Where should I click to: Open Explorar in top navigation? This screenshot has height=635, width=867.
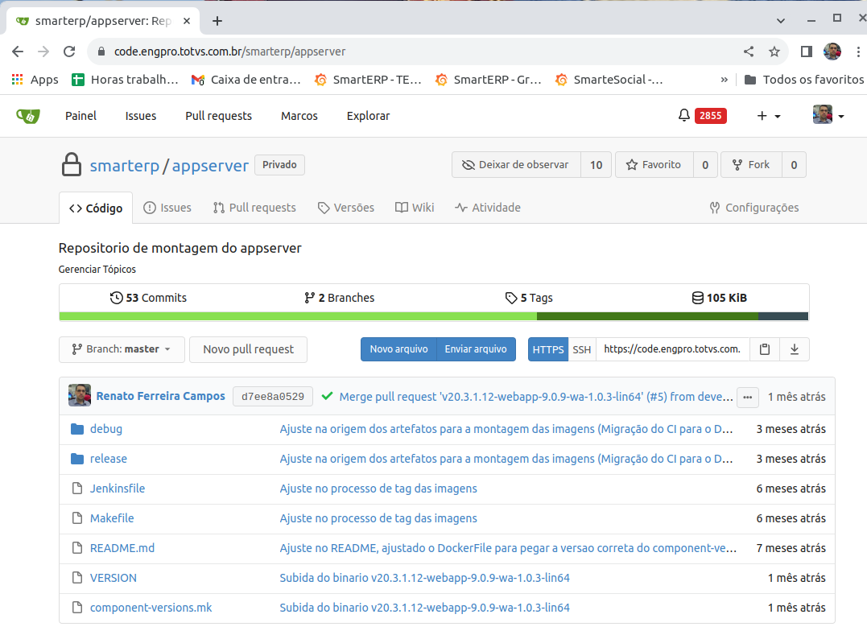(368, 116)
